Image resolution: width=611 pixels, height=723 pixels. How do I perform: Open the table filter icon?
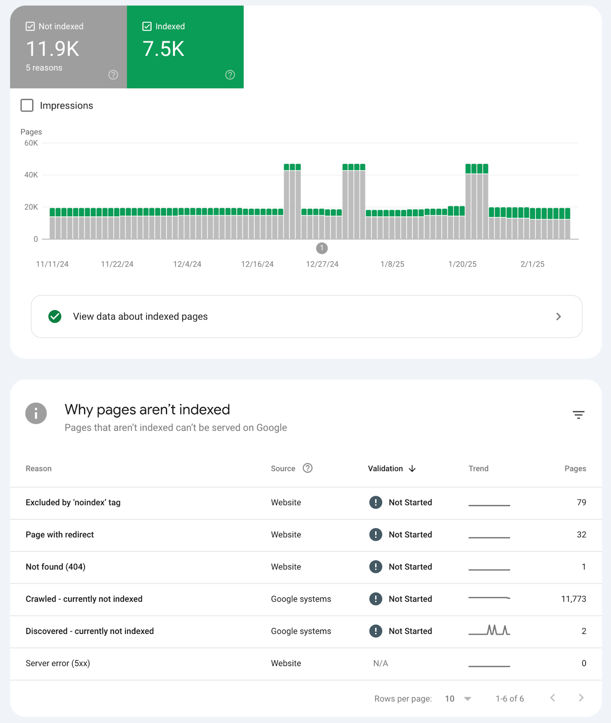pyautogui.click(x=578, y=415)
